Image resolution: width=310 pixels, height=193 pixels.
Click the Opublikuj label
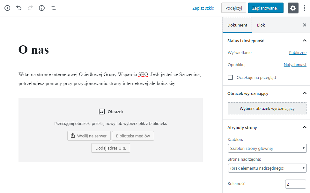point(236,65)
